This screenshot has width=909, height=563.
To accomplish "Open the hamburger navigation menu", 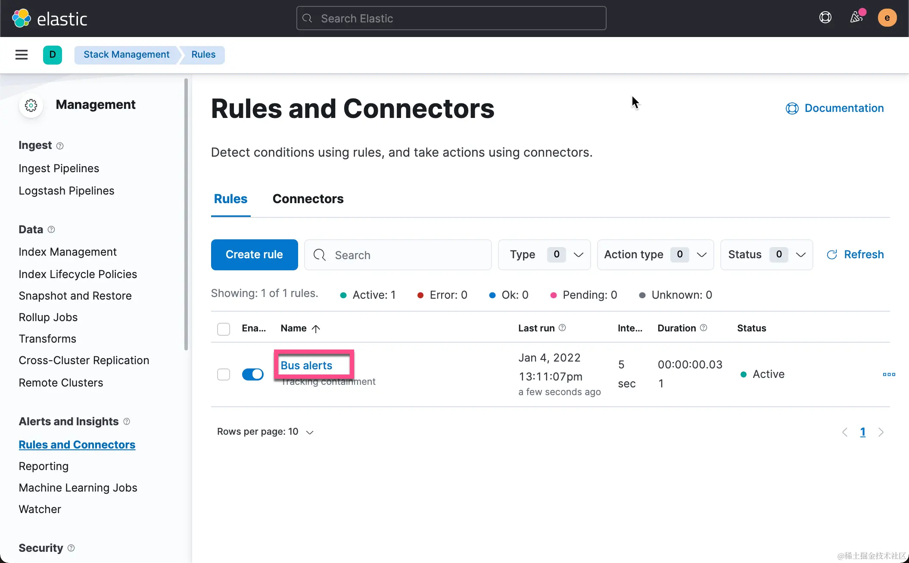I will click(x=21, y=55).
